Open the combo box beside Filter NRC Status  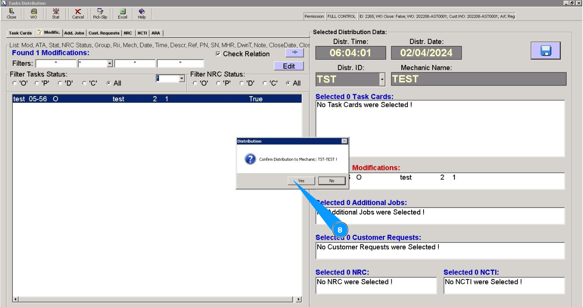pos(182,78)
